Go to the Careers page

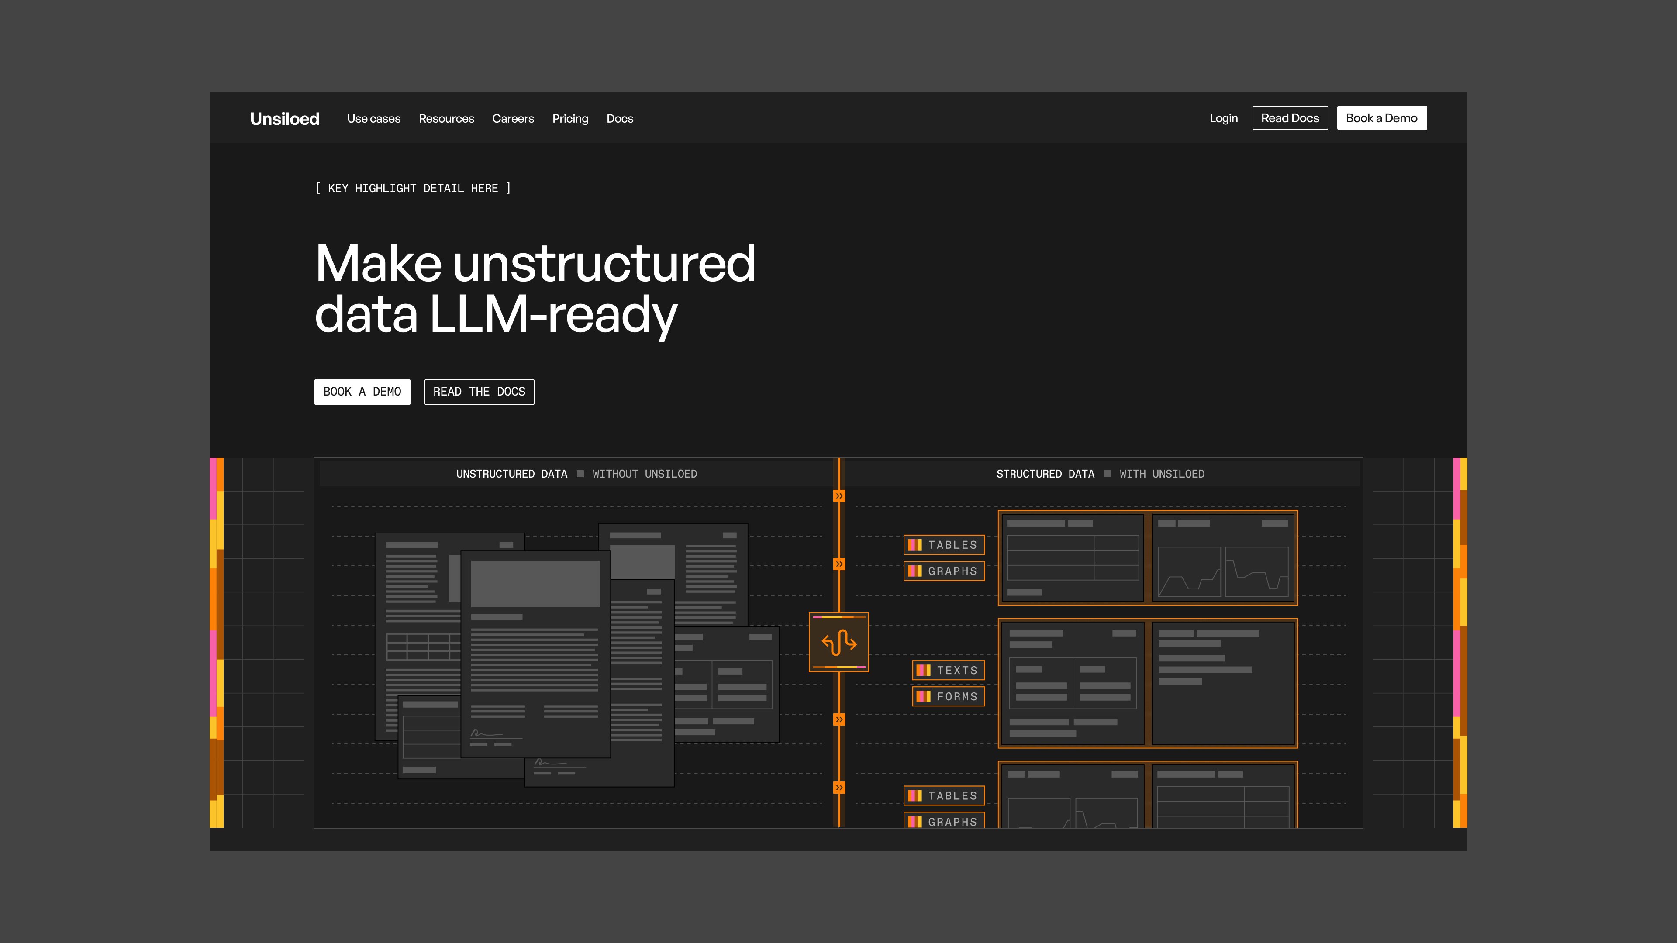click(513, 118)
